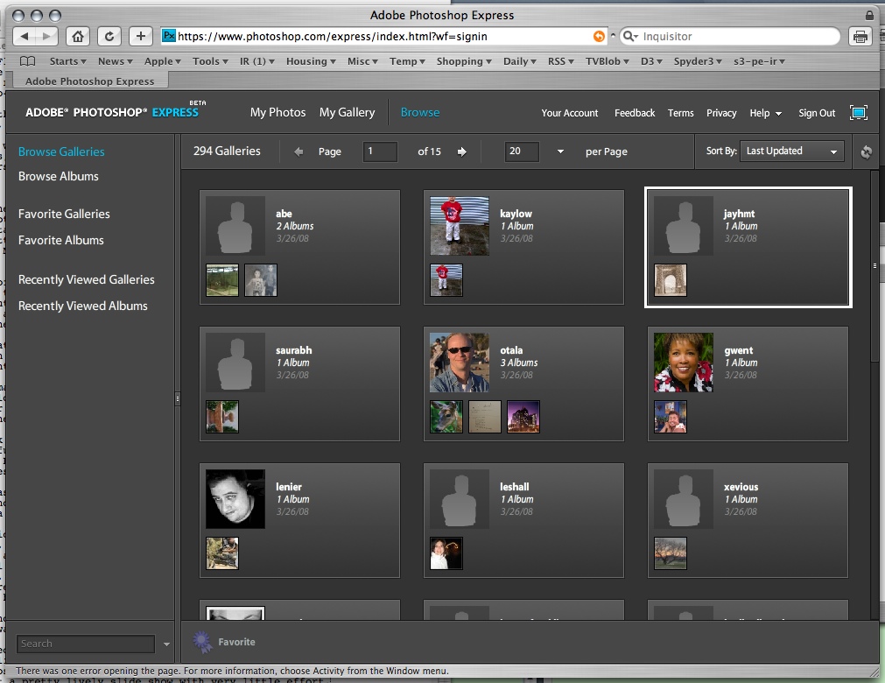Click the browser Home button

[x=78, y=36]
